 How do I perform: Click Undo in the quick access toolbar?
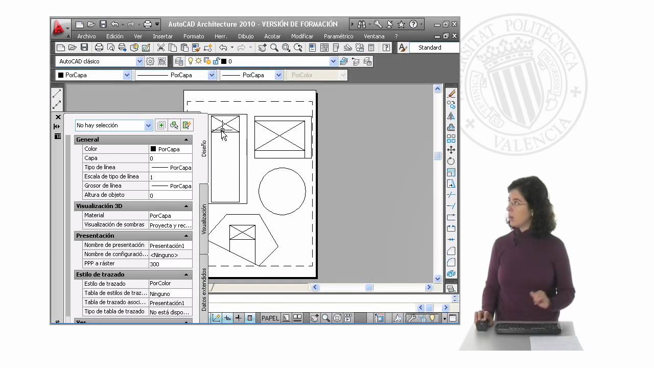[114, 24]
